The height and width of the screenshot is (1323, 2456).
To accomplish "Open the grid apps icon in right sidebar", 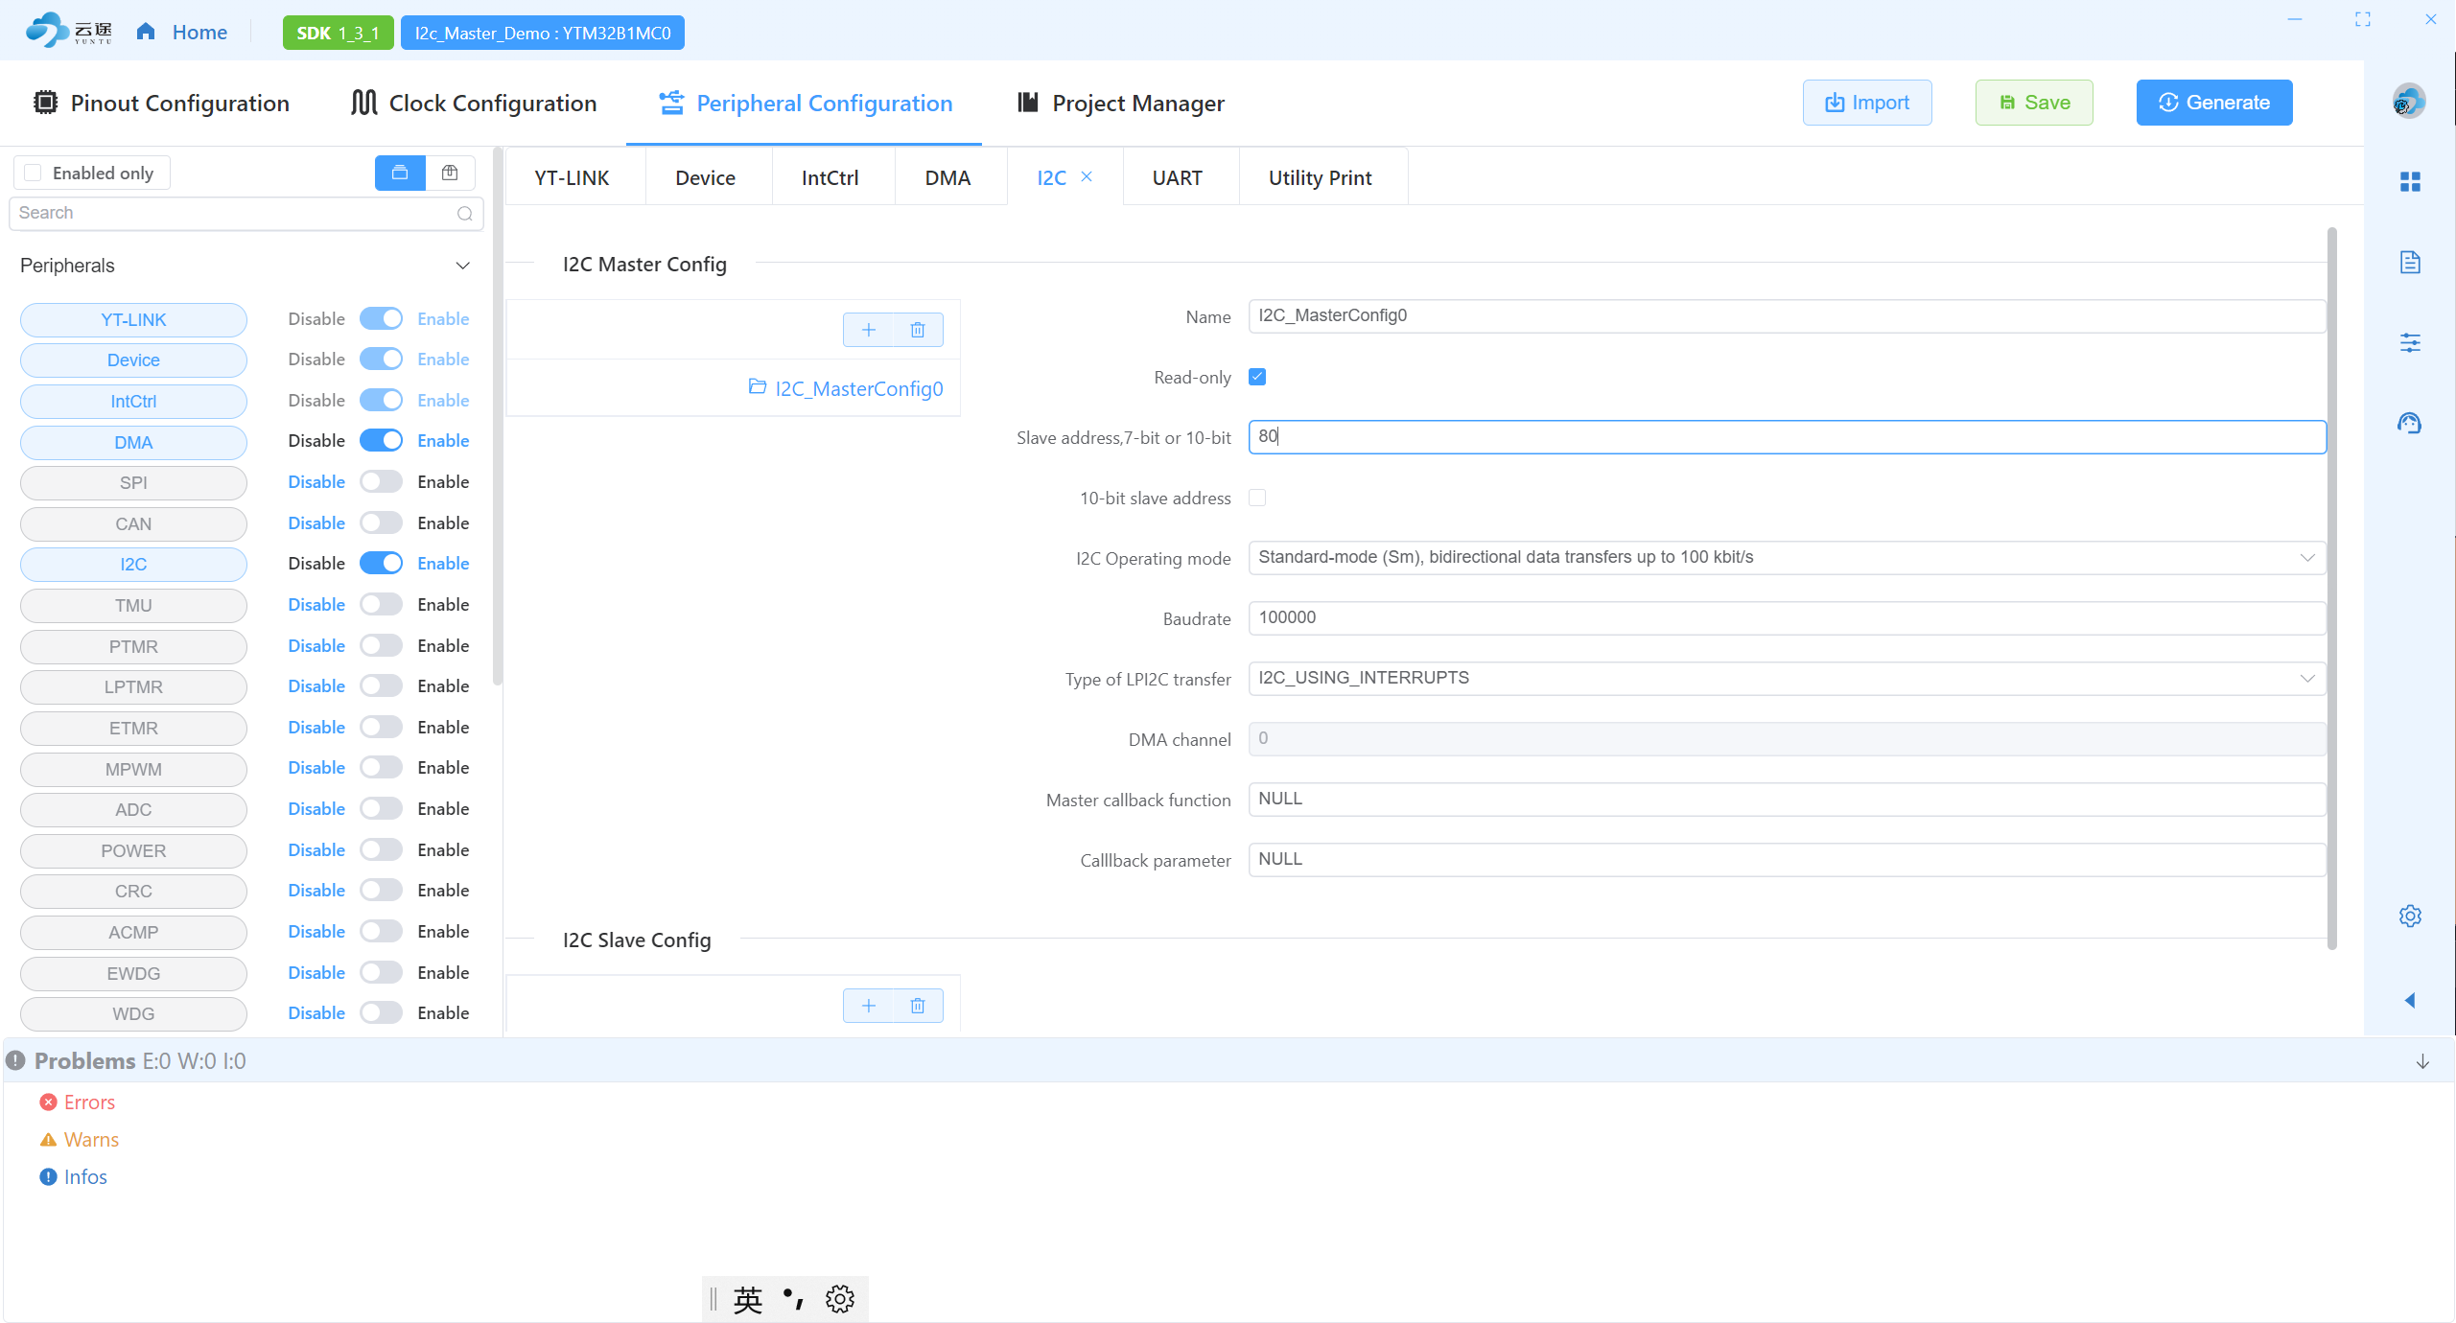I will point(2409,181).
